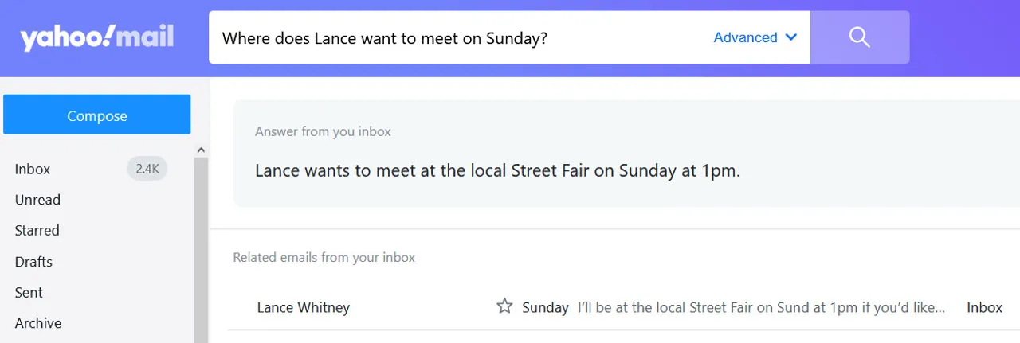Select the Archive folder

38,323
